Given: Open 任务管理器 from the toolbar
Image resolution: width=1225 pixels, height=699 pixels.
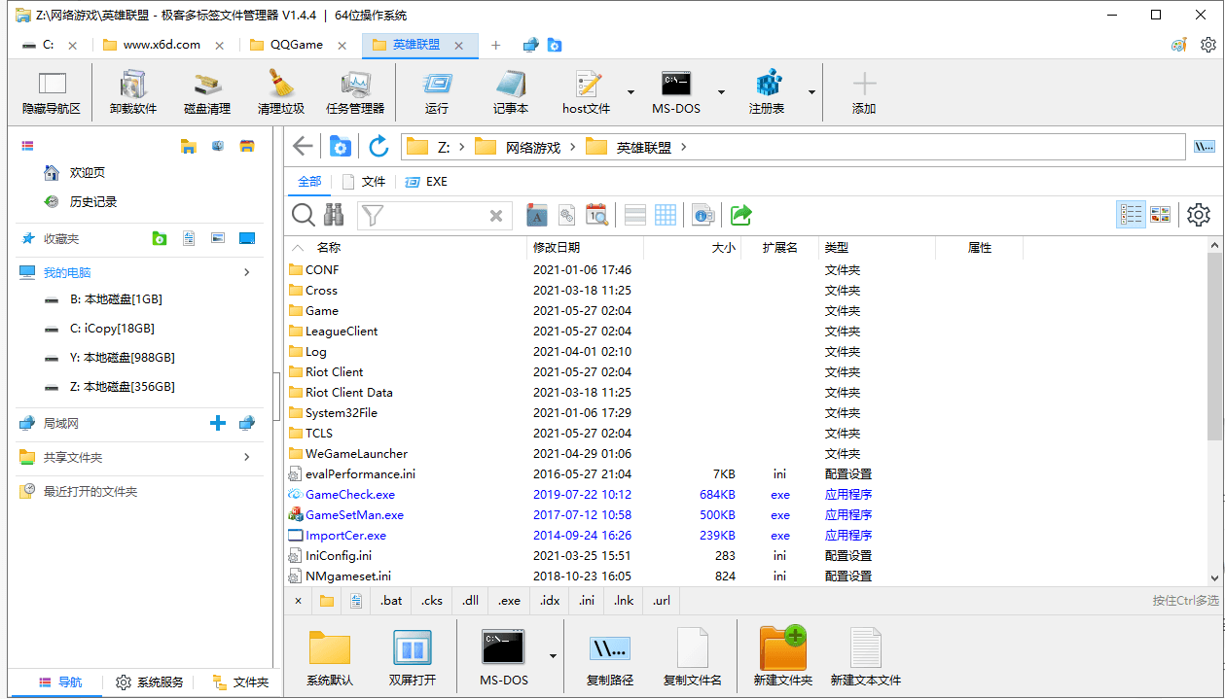Looking at the screenshot, I should [x=355, y=92].
